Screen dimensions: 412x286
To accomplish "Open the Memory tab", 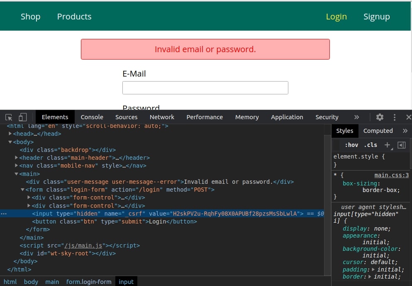I will point(247,117).
